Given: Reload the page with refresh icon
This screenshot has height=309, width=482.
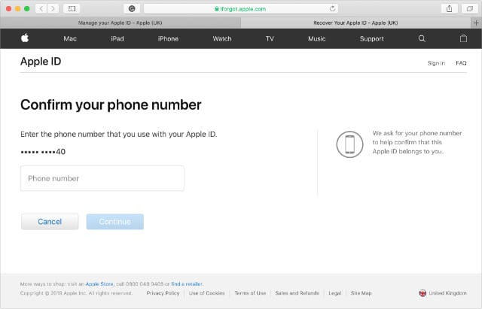Looking at the screenshot, I should click(332, 8).
